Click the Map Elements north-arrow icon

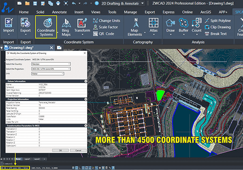[136, 23]
